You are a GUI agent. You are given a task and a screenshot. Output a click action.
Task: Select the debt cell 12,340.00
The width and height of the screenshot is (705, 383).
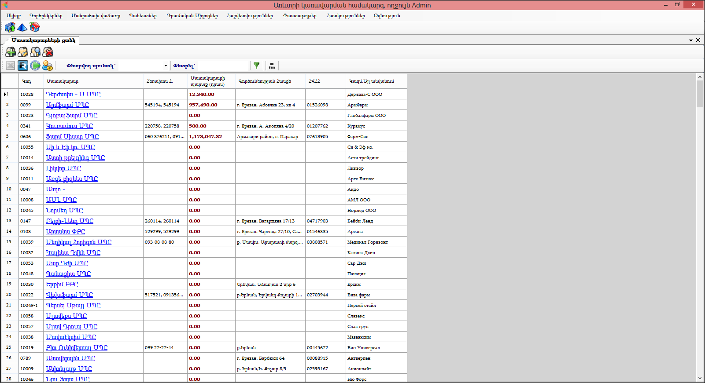click(211, 94)
